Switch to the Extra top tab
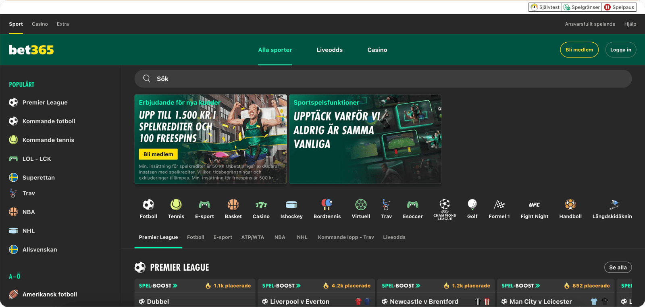The image size is (645, 307). [63, 24]
